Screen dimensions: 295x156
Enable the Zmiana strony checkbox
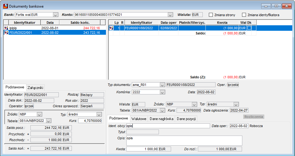(211, 15)
